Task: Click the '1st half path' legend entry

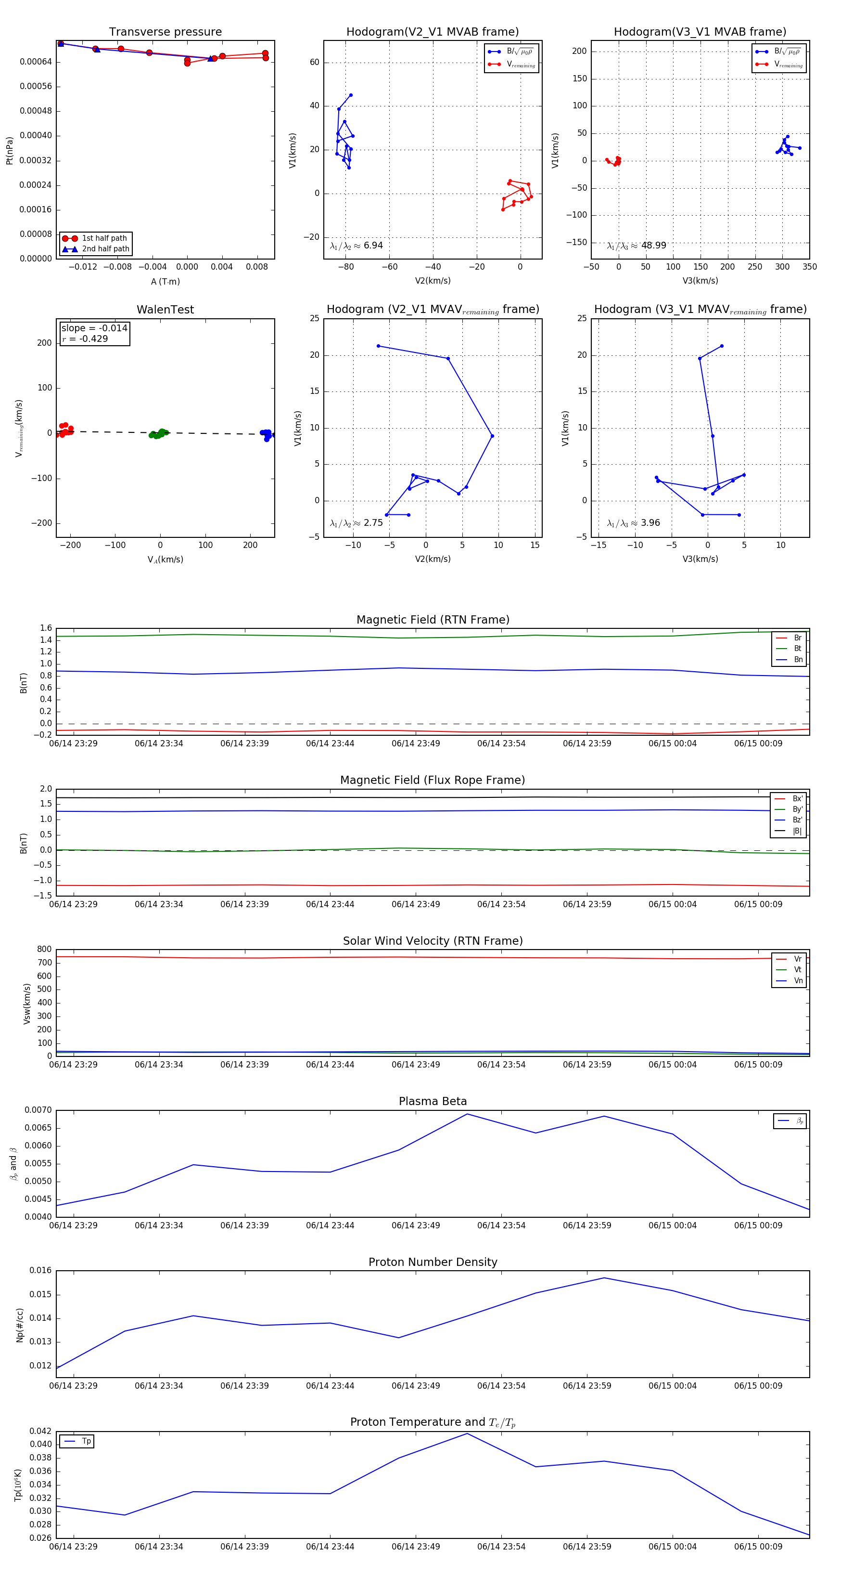Action: [96, 238]
